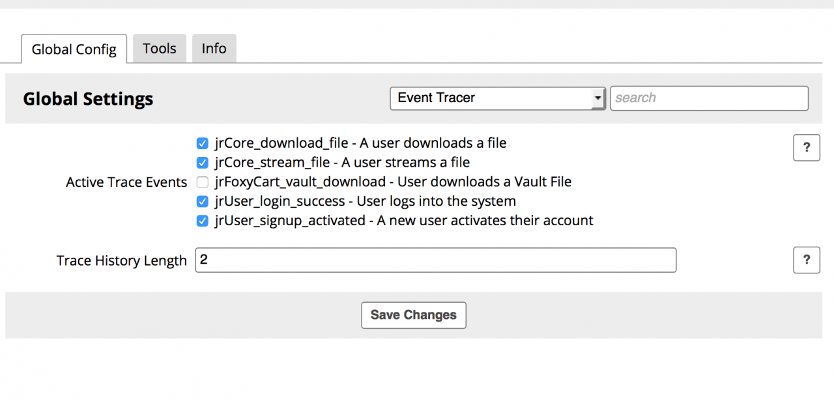The width and height of the screenshot is (834, 401).
Task: Click the Global Settings heading
Action: pyautogui.click(x=88, y=99)
